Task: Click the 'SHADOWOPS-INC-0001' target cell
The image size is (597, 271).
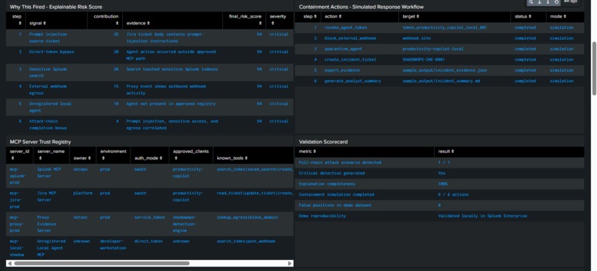Action: point(424,60)
